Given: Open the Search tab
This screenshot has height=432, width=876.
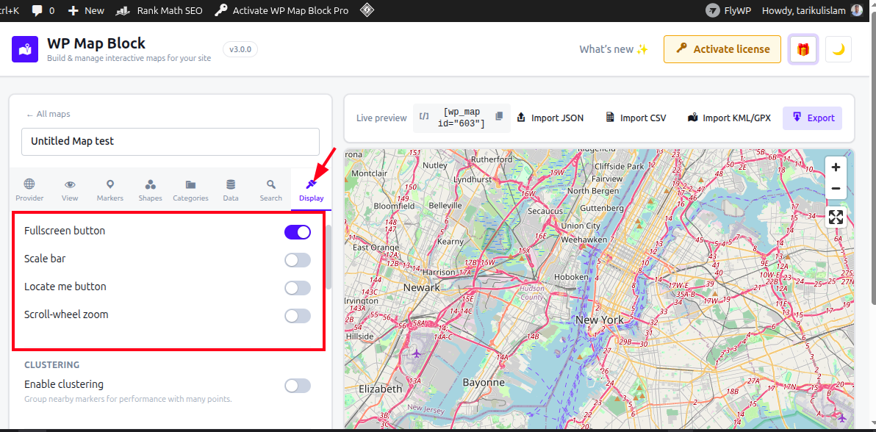Looking at the screenshot, I should (271, 190).
